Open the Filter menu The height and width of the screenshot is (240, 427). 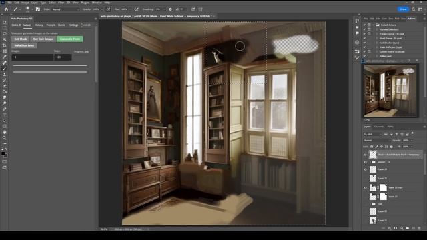pos(61,3)
